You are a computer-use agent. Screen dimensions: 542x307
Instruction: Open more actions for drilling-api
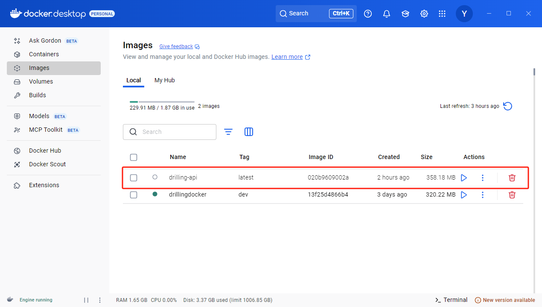point(483,178)
